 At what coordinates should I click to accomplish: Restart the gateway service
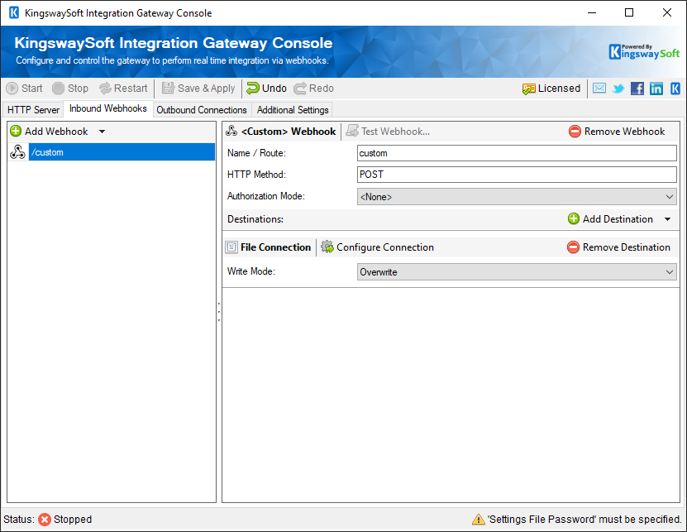(x=123, y=89)
